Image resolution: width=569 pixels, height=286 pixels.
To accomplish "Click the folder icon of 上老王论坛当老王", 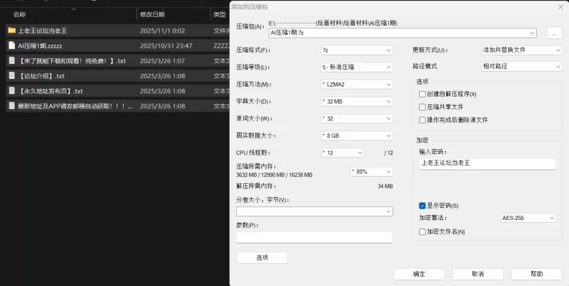I will (12, 31).
